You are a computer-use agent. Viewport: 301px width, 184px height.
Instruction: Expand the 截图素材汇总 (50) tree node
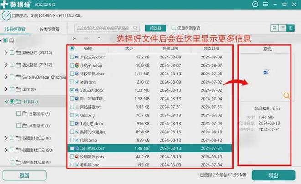[6, 150]
